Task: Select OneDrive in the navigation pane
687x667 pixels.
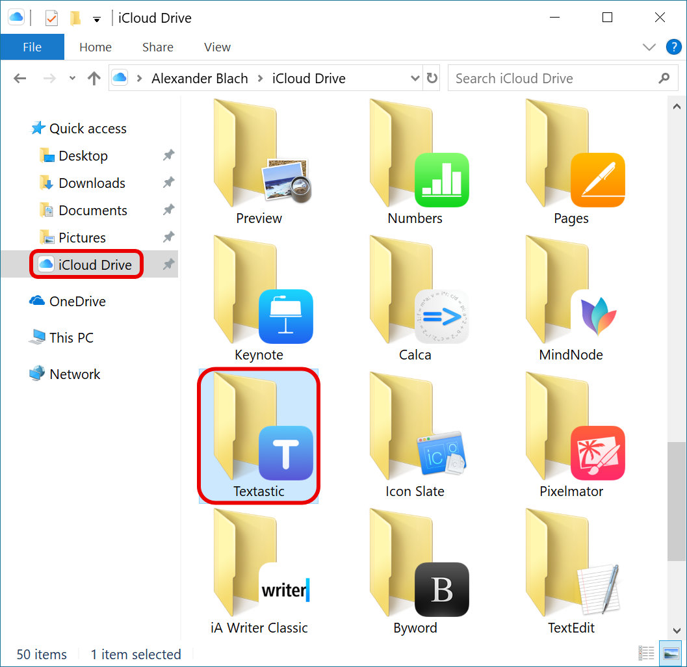Action: tap(68, 301)
